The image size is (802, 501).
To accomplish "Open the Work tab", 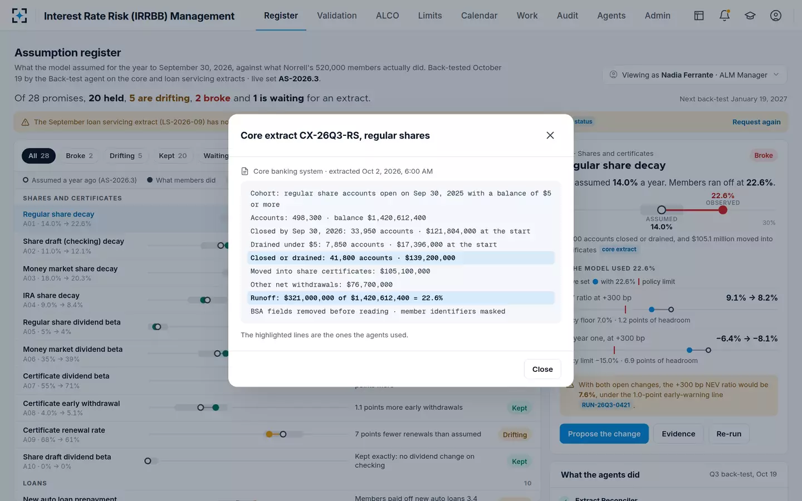I will click(527, 16).
